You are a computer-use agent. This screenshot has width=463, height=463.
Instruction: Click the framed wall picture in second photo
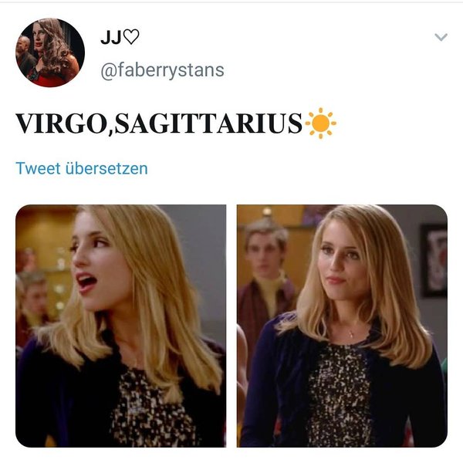click(434, 261)
